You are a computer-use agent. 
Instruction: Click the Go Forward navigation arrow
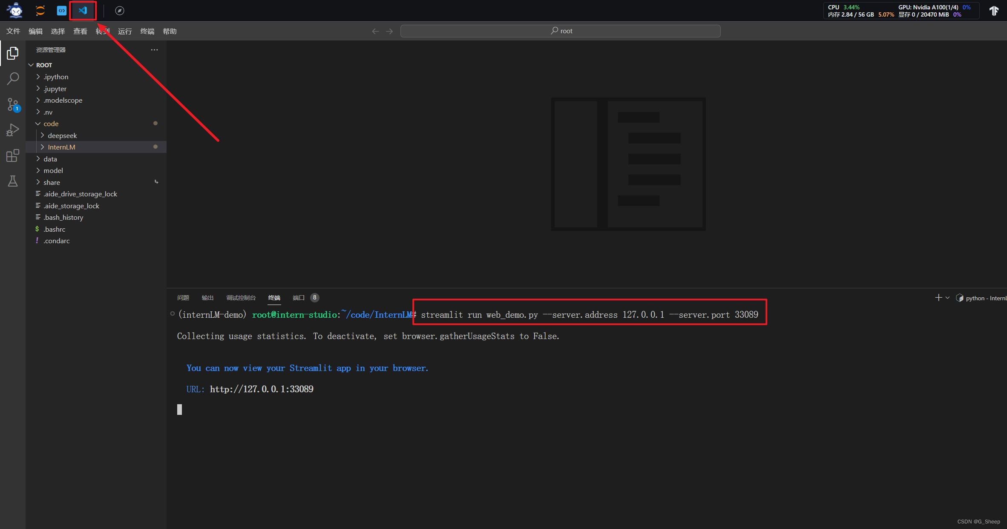390,31
